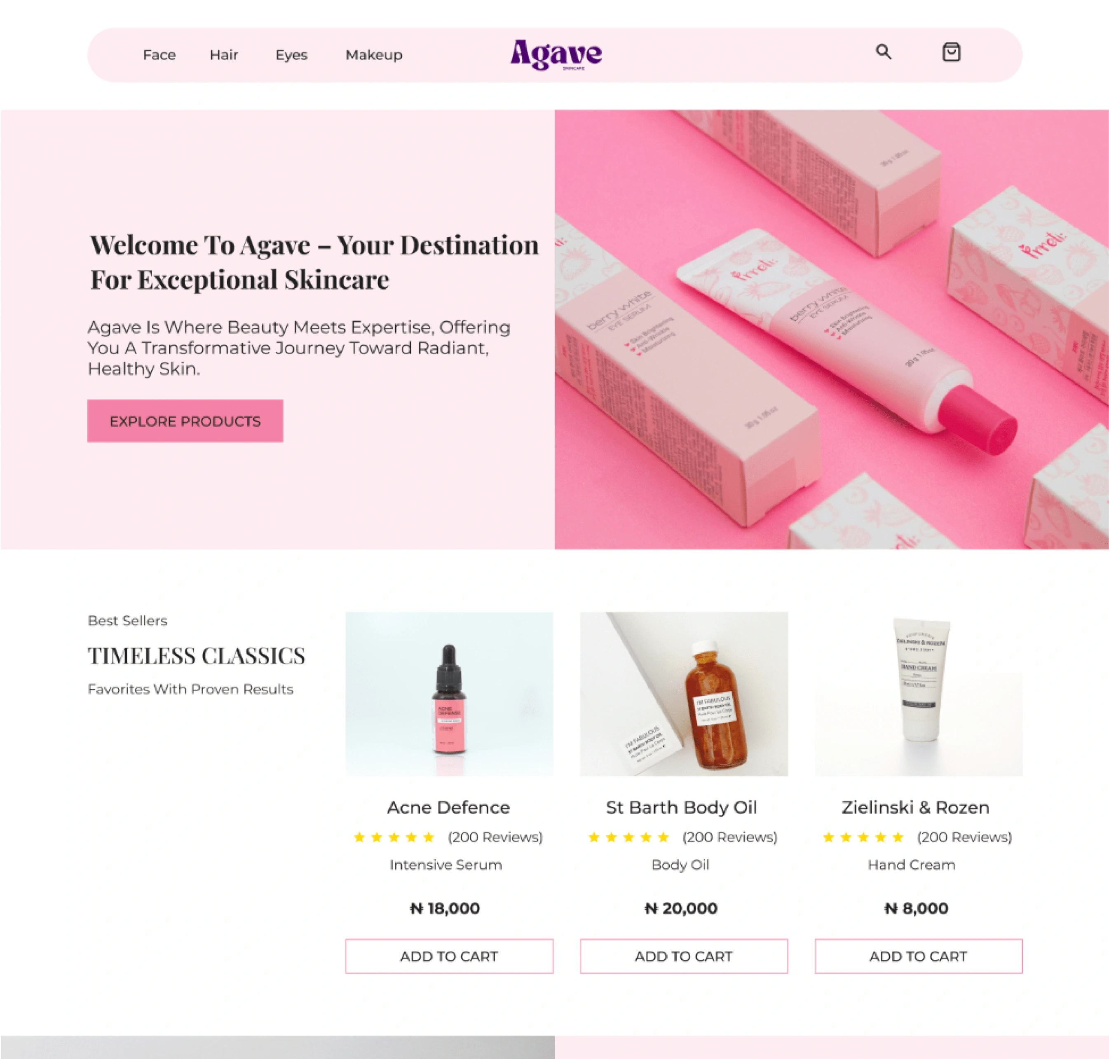Open St Barth Body Oil product photo
The image size is (1109, 1059).
[684, 694]
